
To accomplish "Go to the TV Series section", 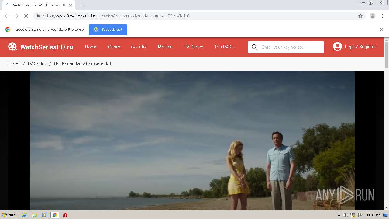I will tap(193, 47).
